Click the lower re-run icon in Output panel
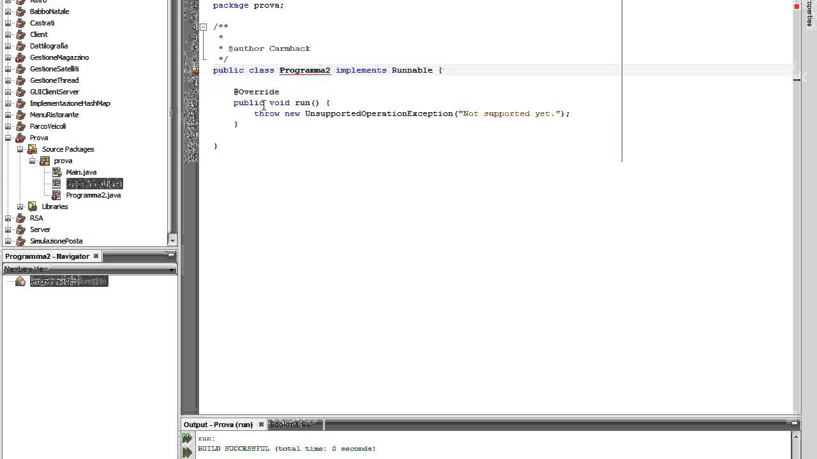 coord(187,452)
